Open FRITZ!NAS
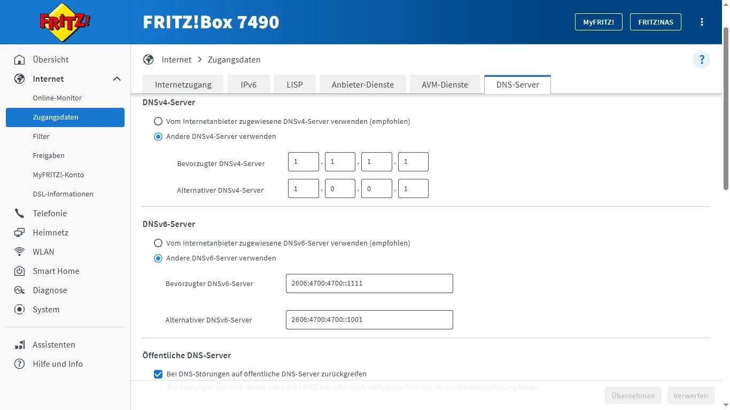 tap(656, 22)
